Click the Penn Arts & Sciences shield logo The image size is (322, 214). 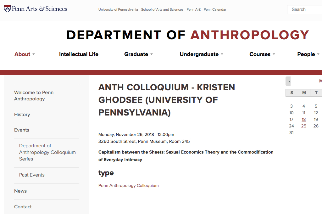tap(8, 8)
